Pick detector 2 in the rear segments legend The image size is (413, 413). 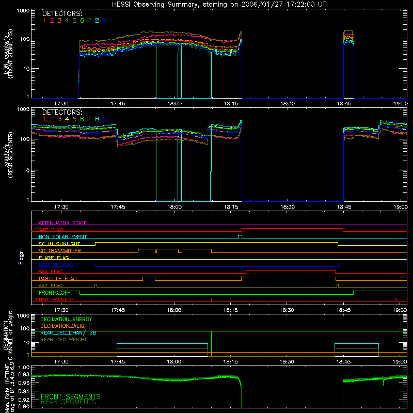point(52,119)
